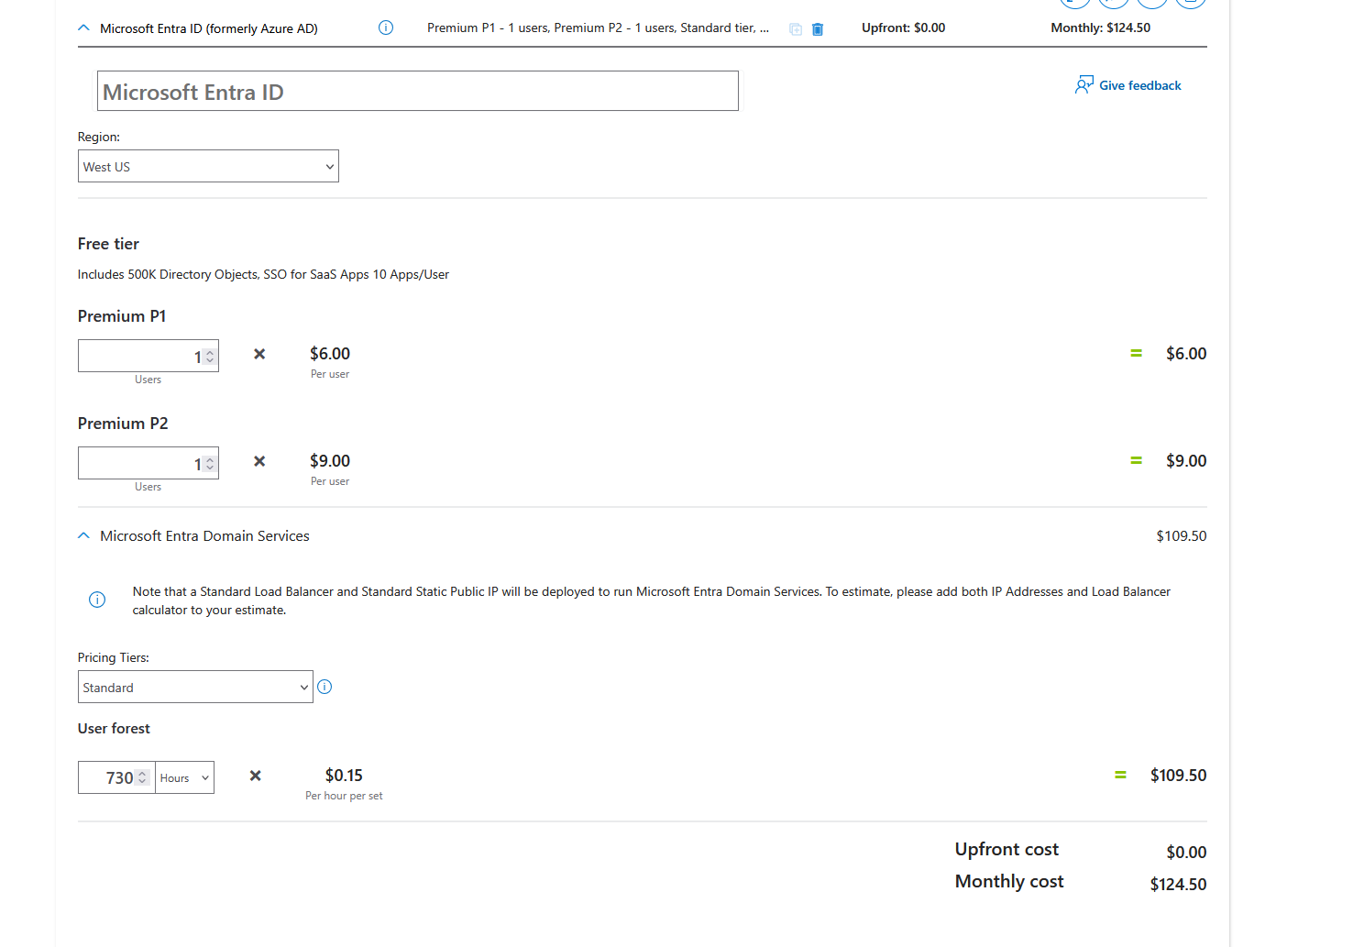Image resolution: width=1353 pixels, height=947 pixels.
Task: Click the "Per hour per set" caption
Action: pos(344,796)
